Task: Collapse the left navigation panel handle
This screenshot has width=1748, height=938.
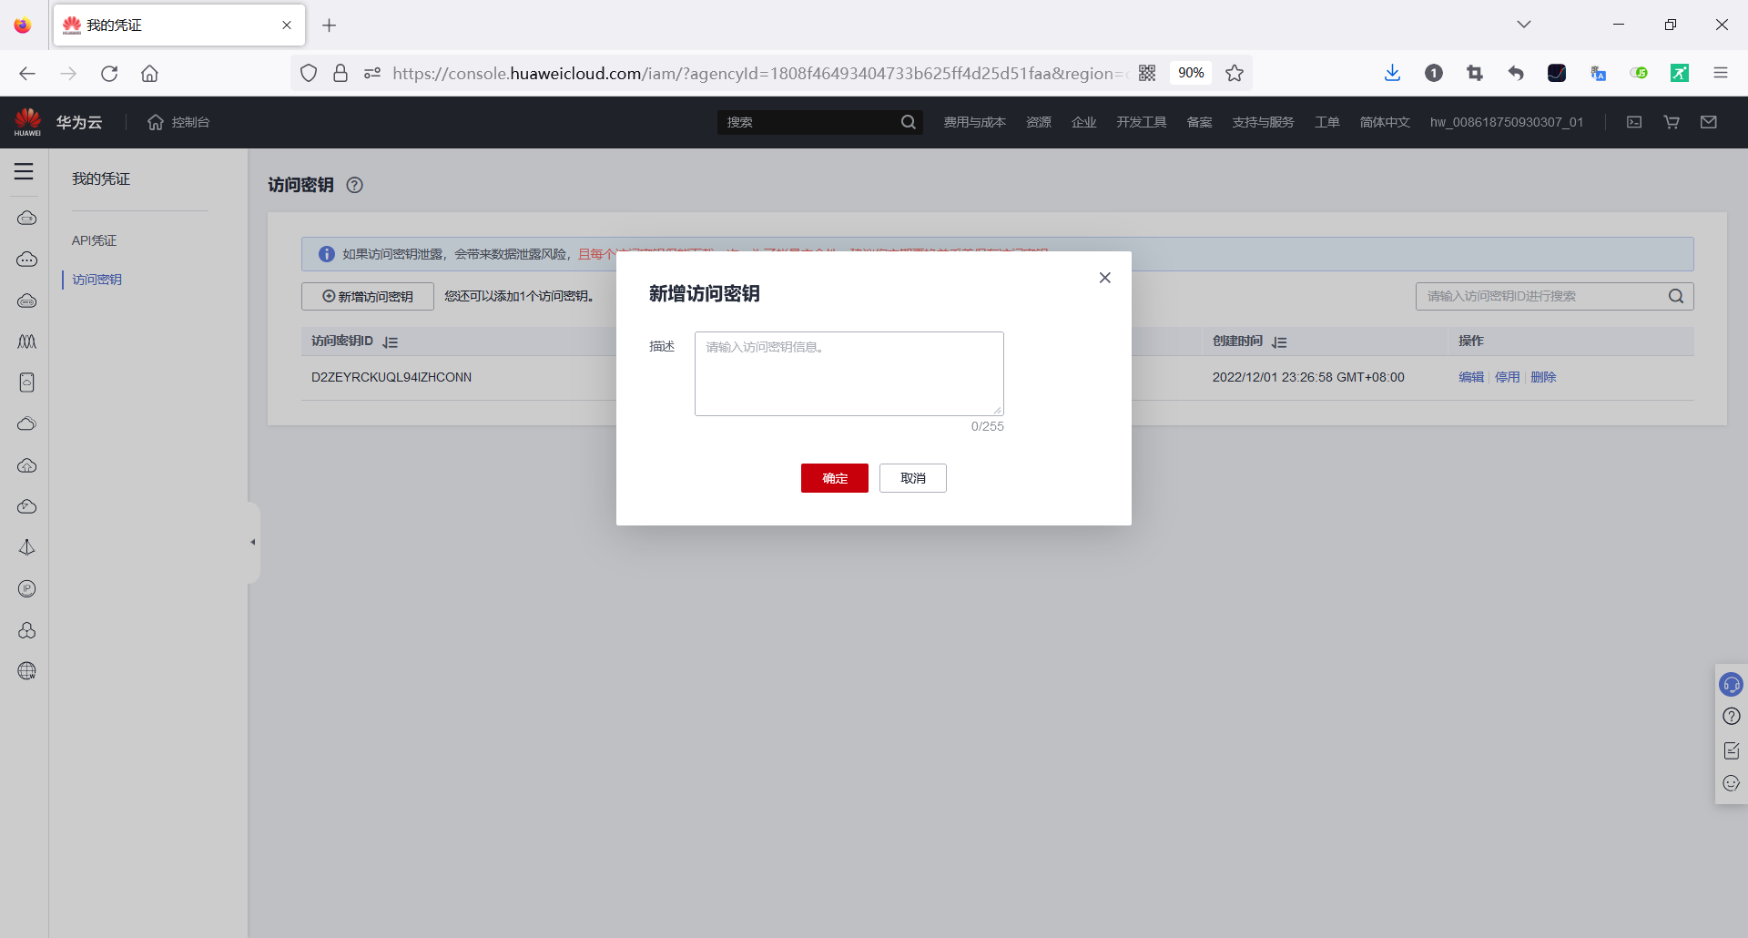Action: 253,542
